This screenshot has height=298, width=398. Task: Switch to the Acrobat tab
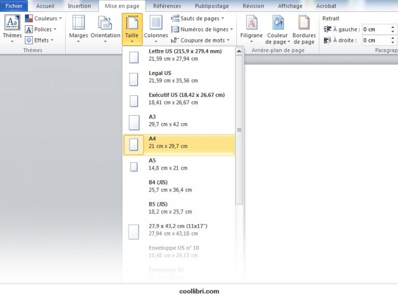[326, 6]
